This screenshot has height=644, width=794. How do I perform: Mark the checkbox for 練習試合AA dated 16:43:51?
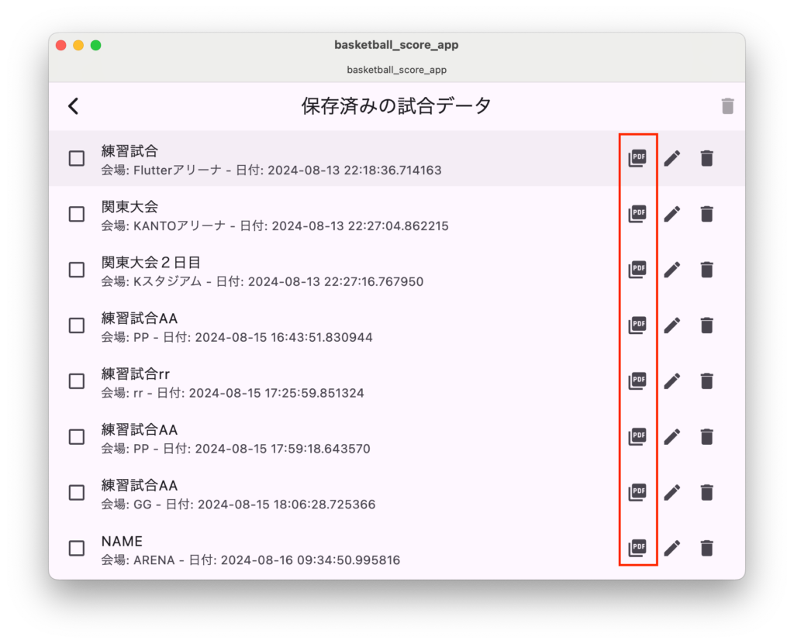click(77, 325)
